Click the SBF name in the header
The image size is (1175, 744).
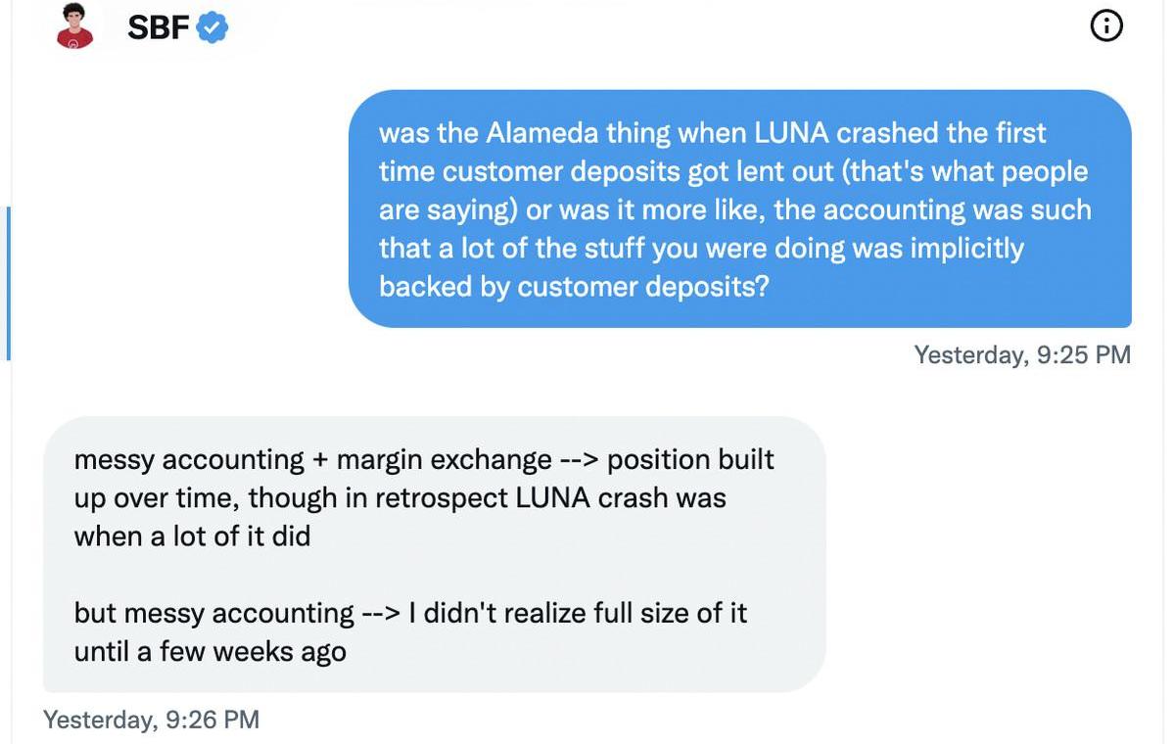[158, 27]
